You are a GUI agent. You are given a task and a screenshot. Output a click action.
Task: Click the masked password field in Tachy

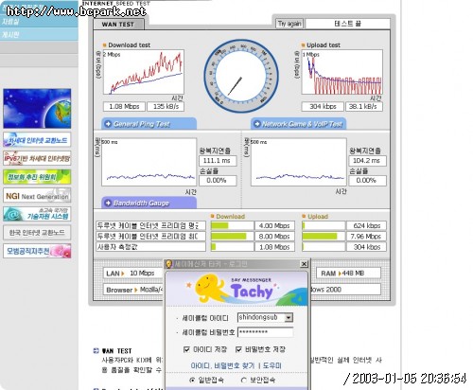[265, 332]
